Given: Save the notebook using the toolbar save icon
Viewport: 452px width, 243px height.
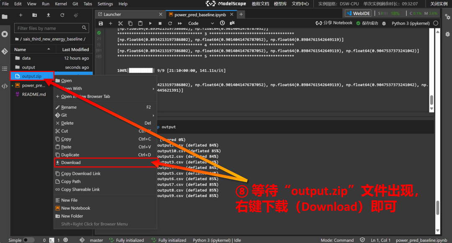Looking at the screenshot, I should (100, 23).
